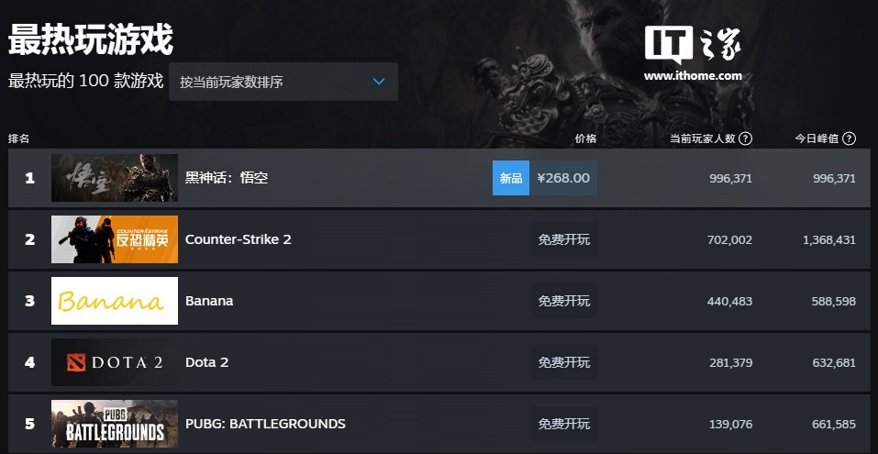Open the Counter-Strike 2 title link

pyautogui.click(x=239, y=239)
